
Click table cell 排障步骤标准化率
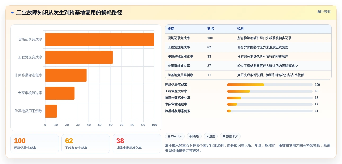point(180,57)
